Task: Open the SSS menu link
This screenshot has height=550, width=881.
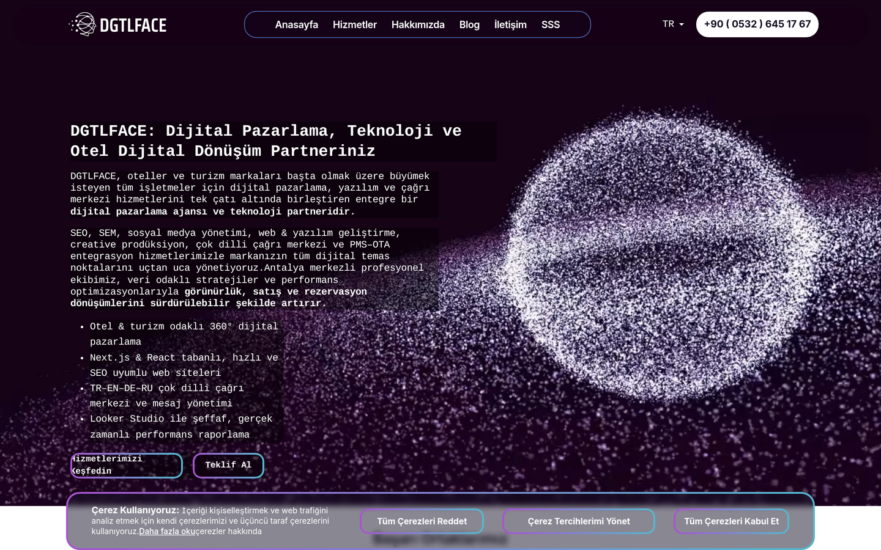Action: (551, 24)
